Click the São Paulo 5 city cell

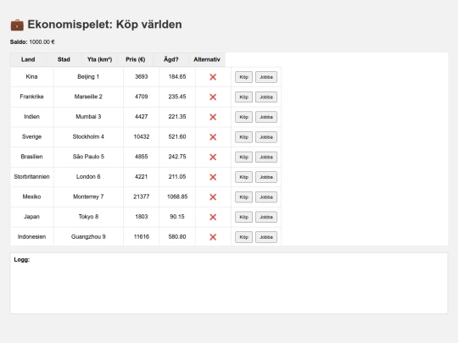(88, 157)
